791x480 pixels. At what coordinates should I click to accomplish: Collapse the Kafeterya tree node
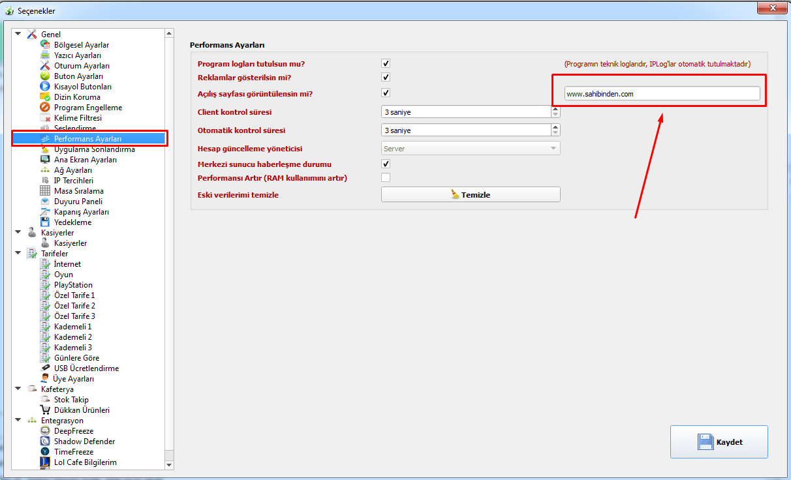(x=18, y=389)
